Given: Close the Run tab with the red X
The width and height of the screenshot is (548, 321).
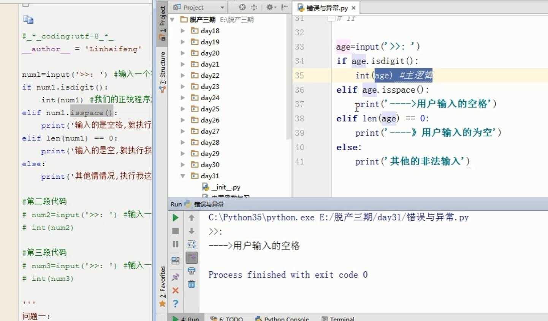Looking at the screenshot, I should (175, 290).
